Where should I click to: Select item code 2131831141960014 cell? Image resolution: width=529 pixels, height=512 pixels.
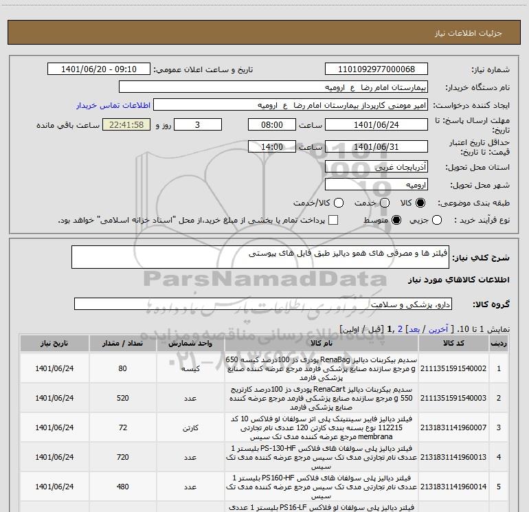453,487
